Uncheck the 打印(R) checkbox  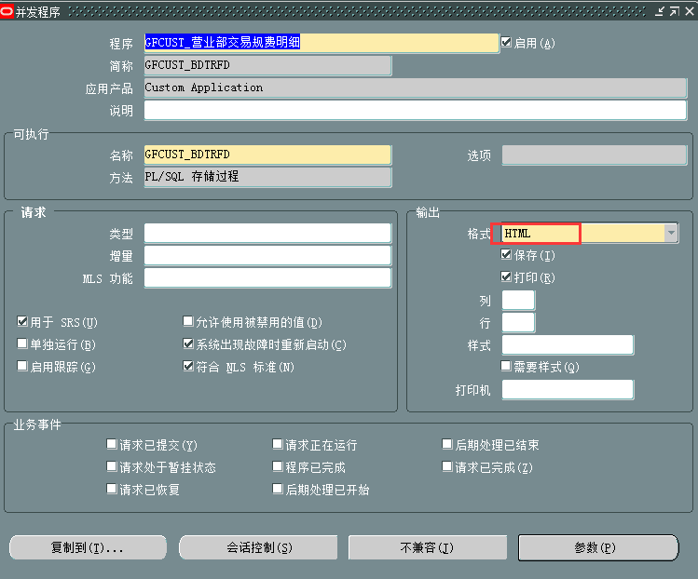(506, 276)
